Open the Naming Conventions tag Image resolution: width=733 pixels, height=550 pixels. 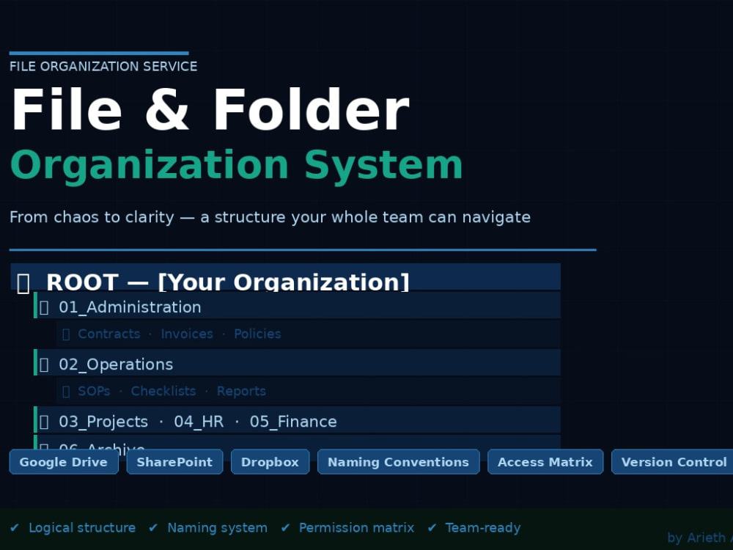click(398, 461)
